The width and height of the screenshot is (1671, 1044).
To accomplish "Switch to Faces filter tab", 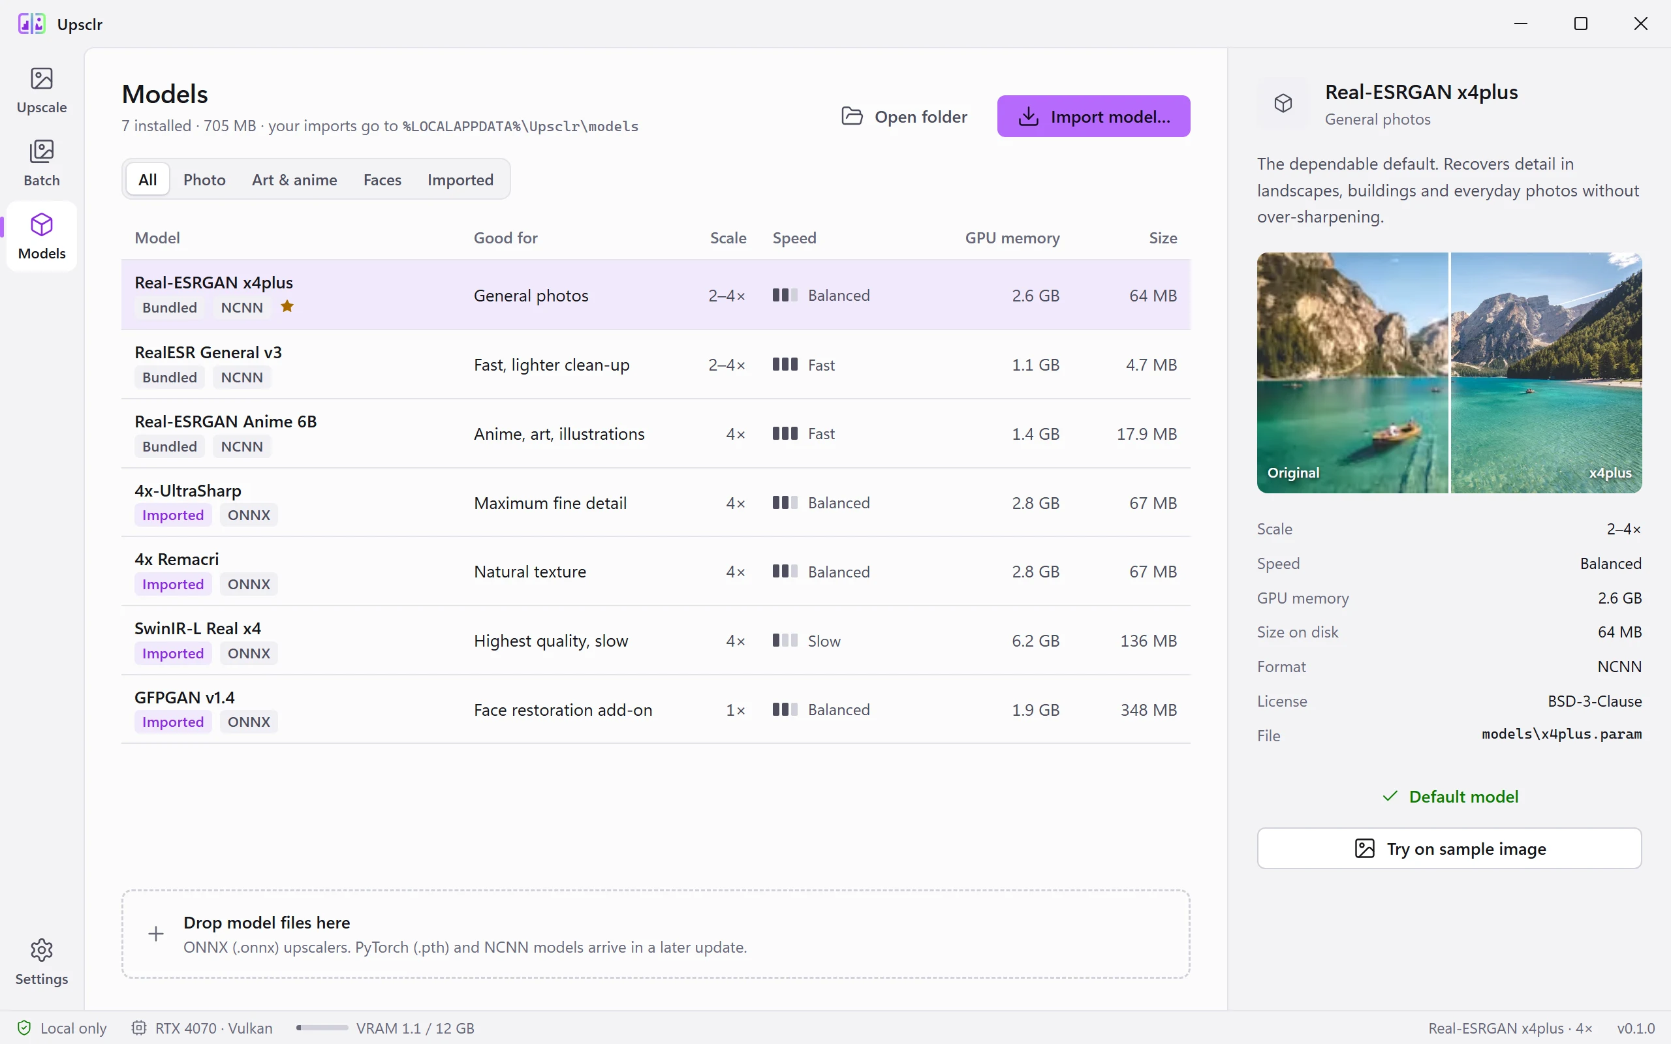I will (383, 179).
